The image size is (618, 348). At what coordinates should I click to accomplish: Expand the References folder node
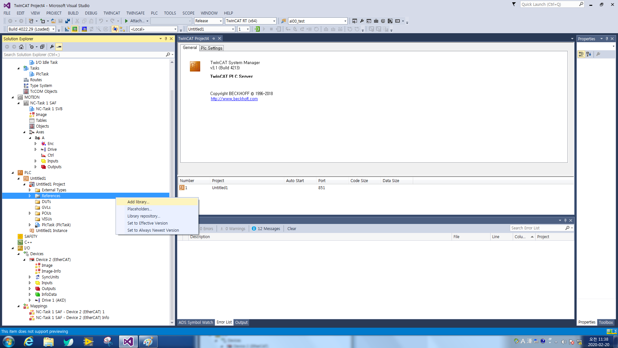pos(30,196)
